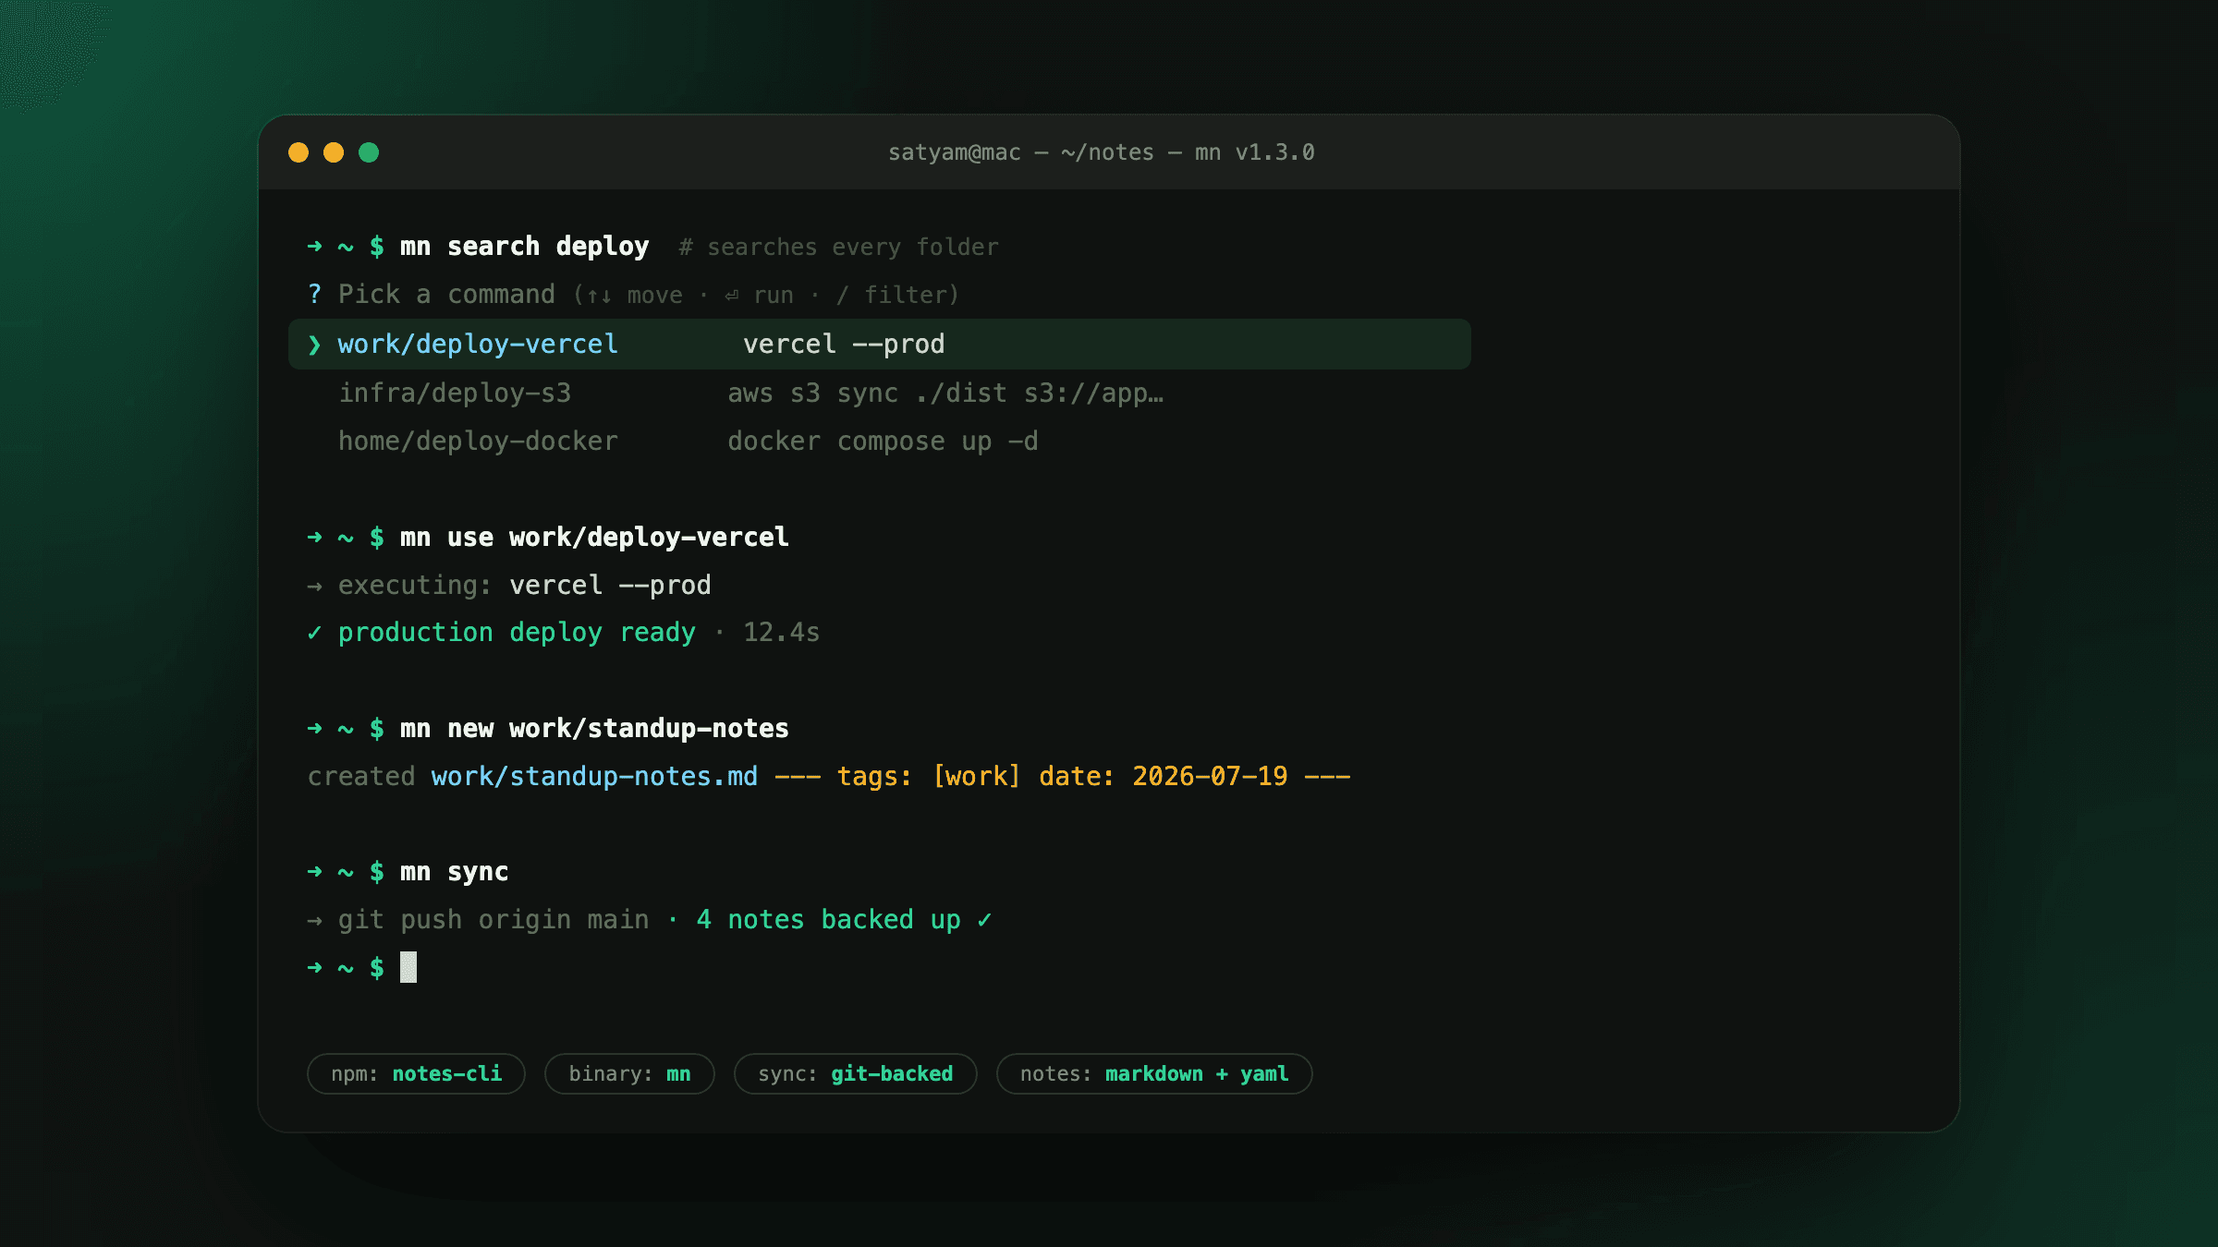Click the command 'mn new work/standup-notes'
2218x1247 pixels.
594,729
